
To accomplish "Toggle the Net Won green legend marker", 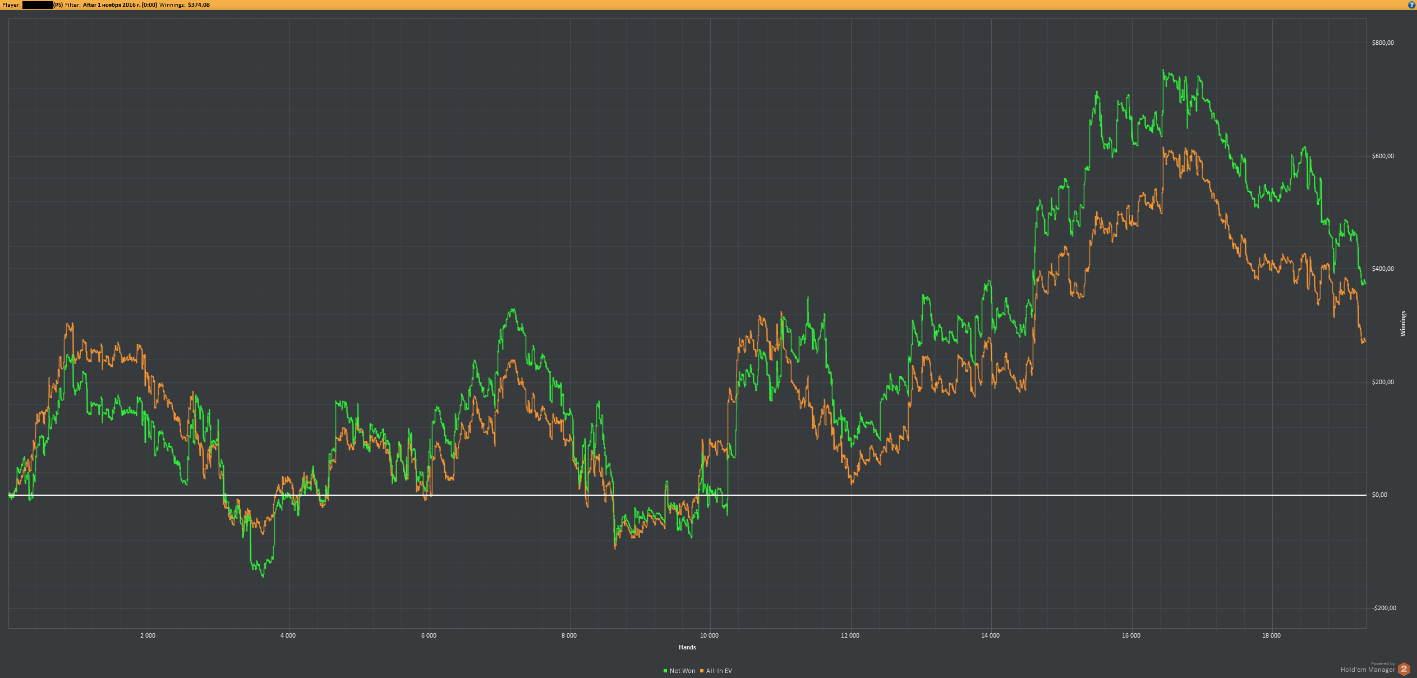I will [665, 671].
